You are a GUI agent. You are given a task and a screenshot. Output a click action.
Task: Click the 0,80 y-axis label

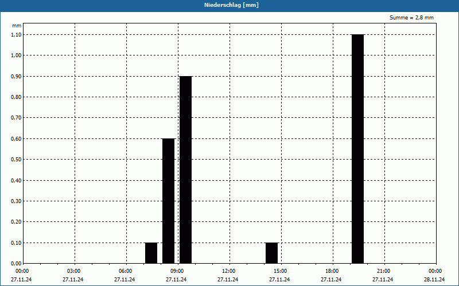[x=16, y=97]
